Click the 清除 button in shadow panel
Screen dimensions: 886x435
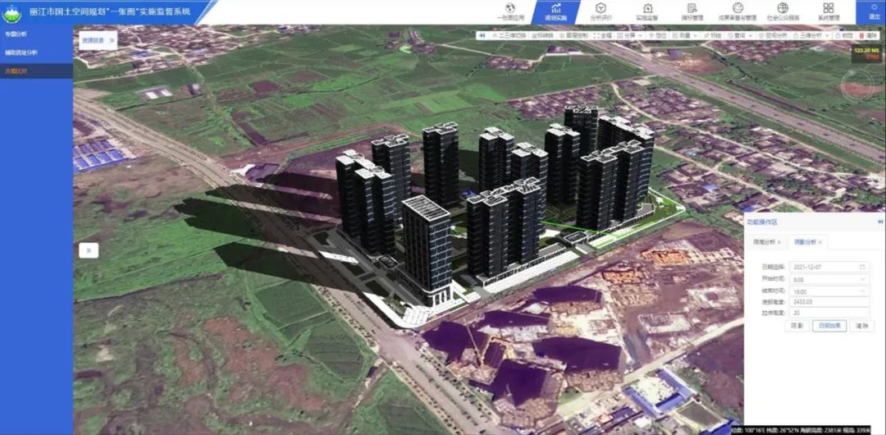862,326
